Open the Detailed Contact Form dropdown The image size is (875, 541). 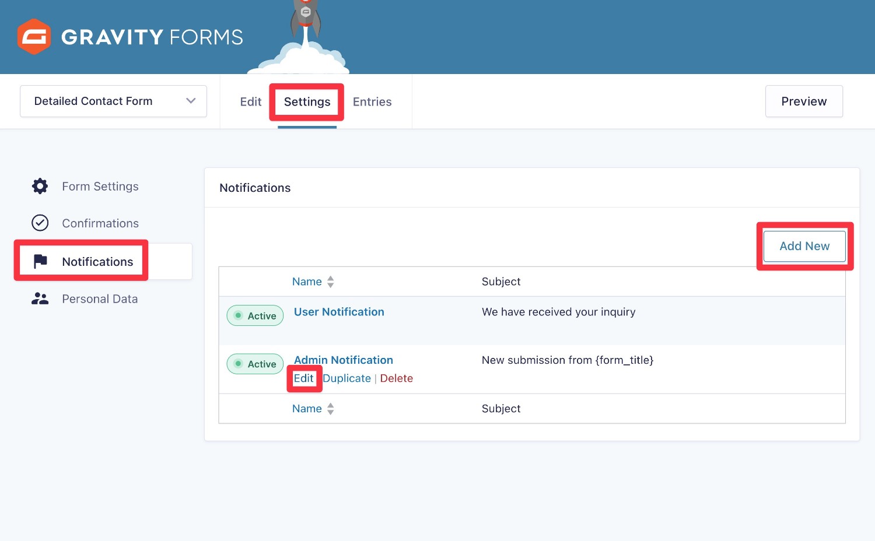pos(113,101)
